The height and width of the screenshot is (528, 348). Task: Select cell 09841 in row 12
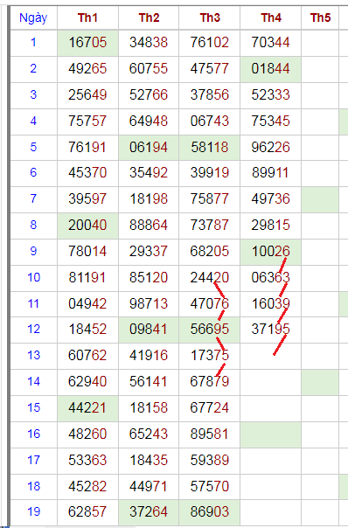[x=149, y=330]
